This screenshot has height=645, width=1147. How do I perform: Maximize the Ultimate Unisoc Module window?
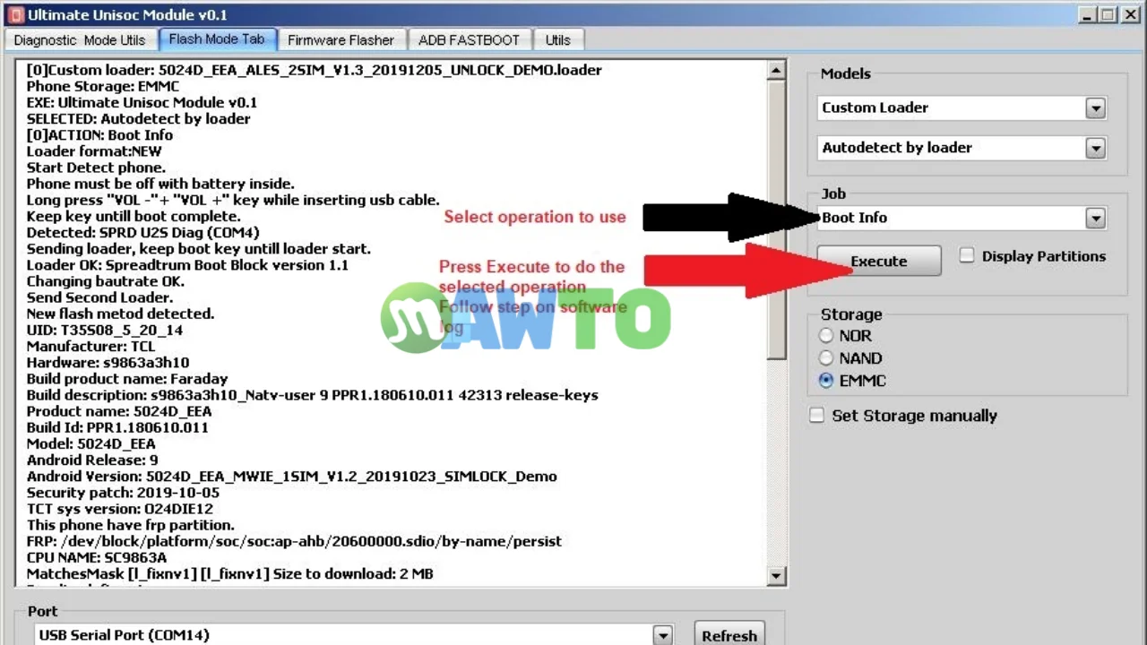point(1108,14)
